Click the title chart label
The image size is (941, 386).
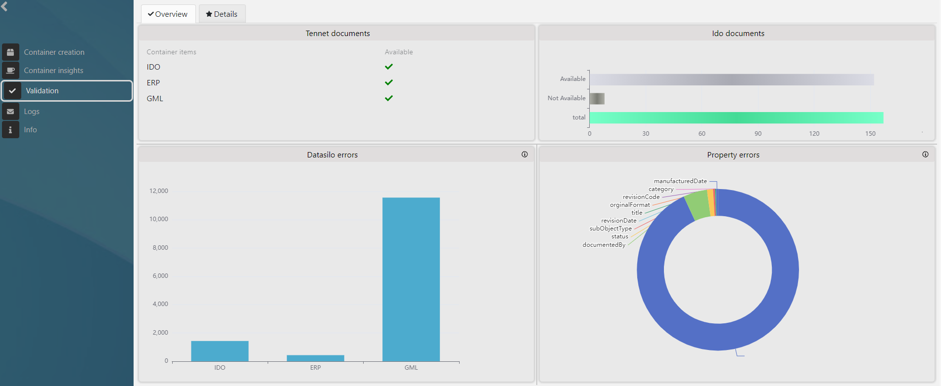pyautogui.click(x=637, y=213)
